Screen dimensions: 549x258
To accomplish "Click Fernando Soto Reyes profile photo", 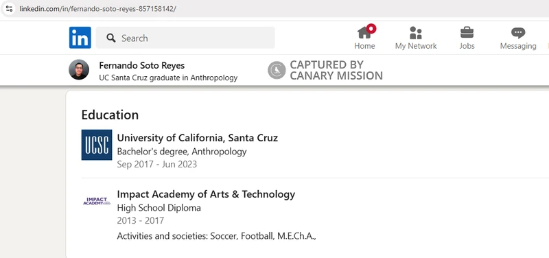I will [x=79, y=70].
